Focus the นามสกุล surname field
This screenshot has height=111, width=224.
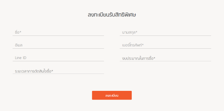[x=165, y=32]
